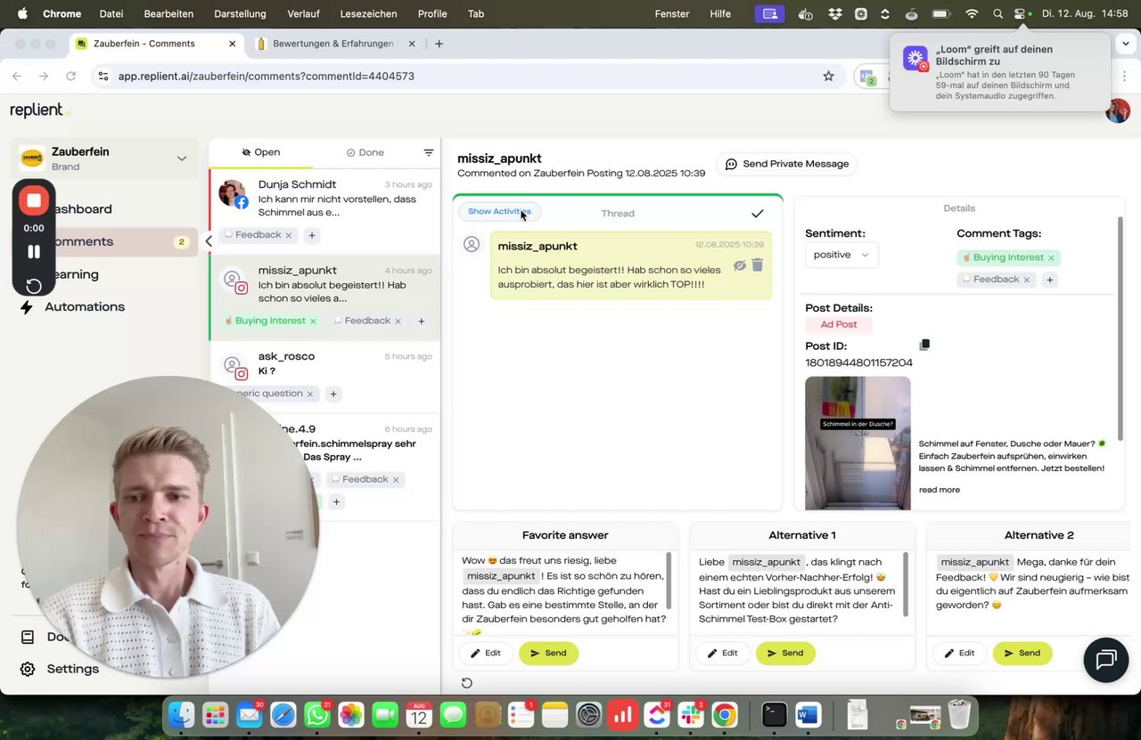Send the Alternative 2 answer
This screenshot has height=740, width=1141.
click(1022, 653)
